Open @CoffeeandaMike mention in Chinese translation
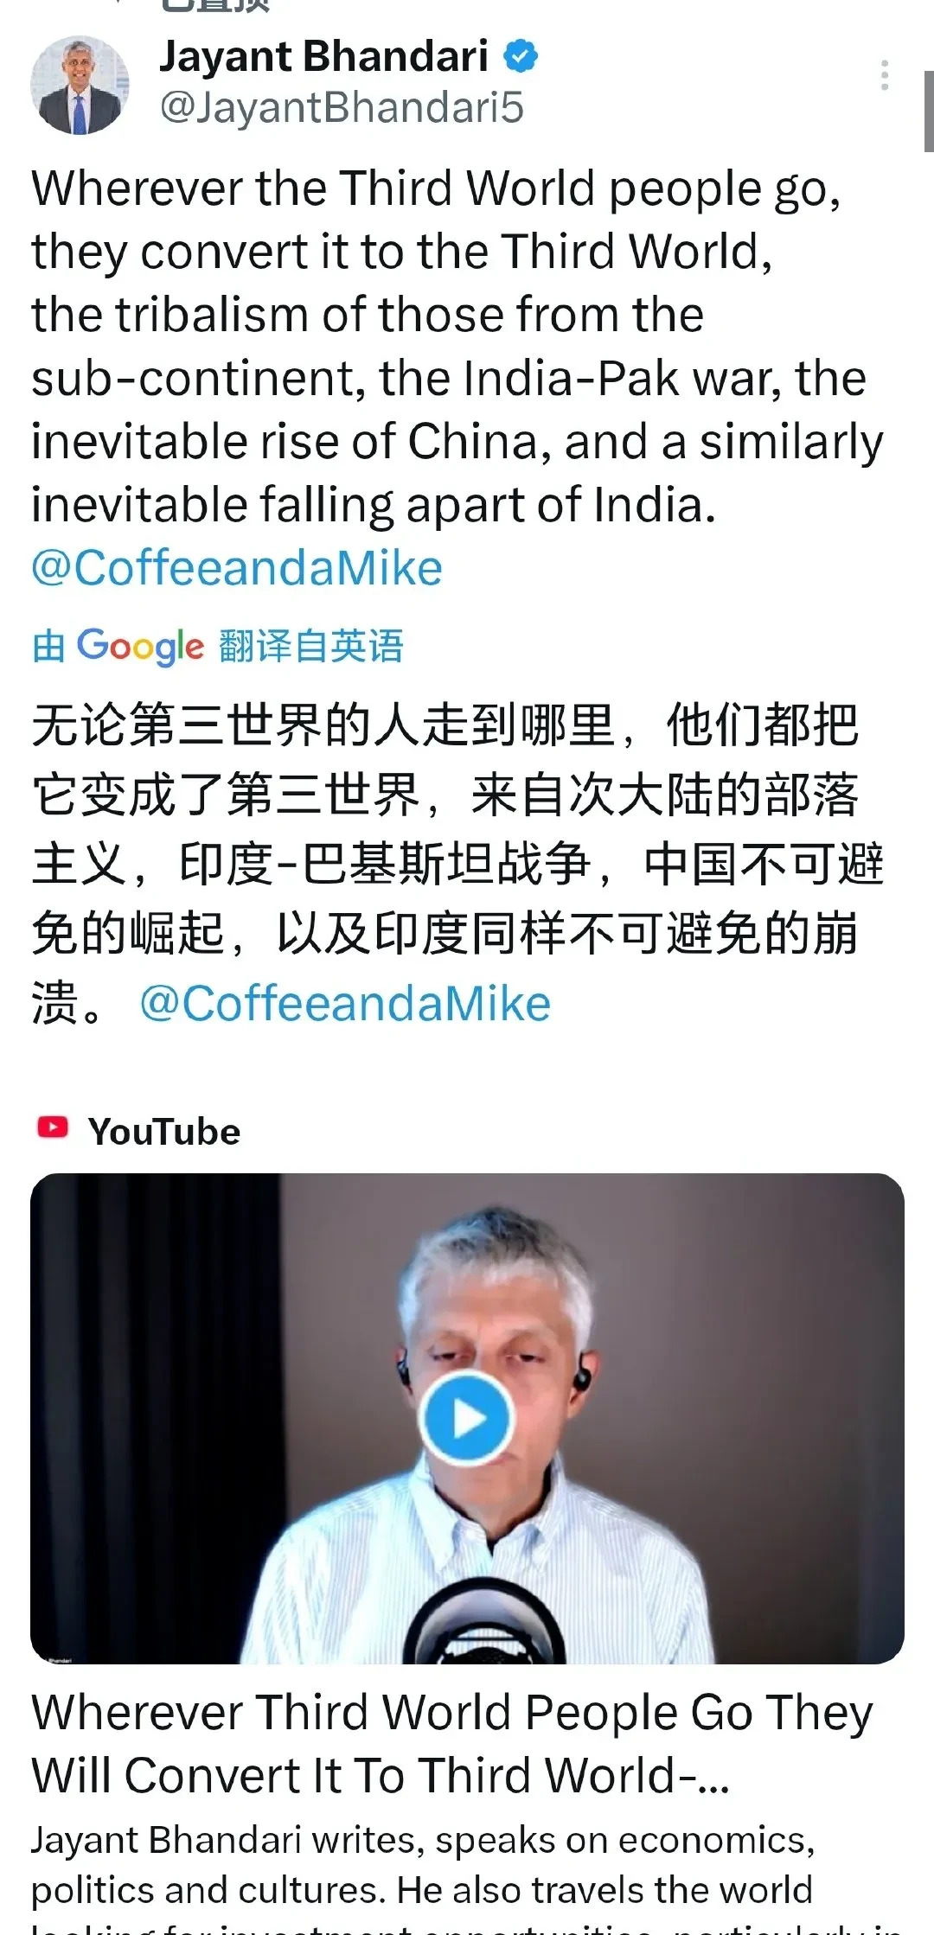This screenshot has width=934, height=1935. (345, 1003)
